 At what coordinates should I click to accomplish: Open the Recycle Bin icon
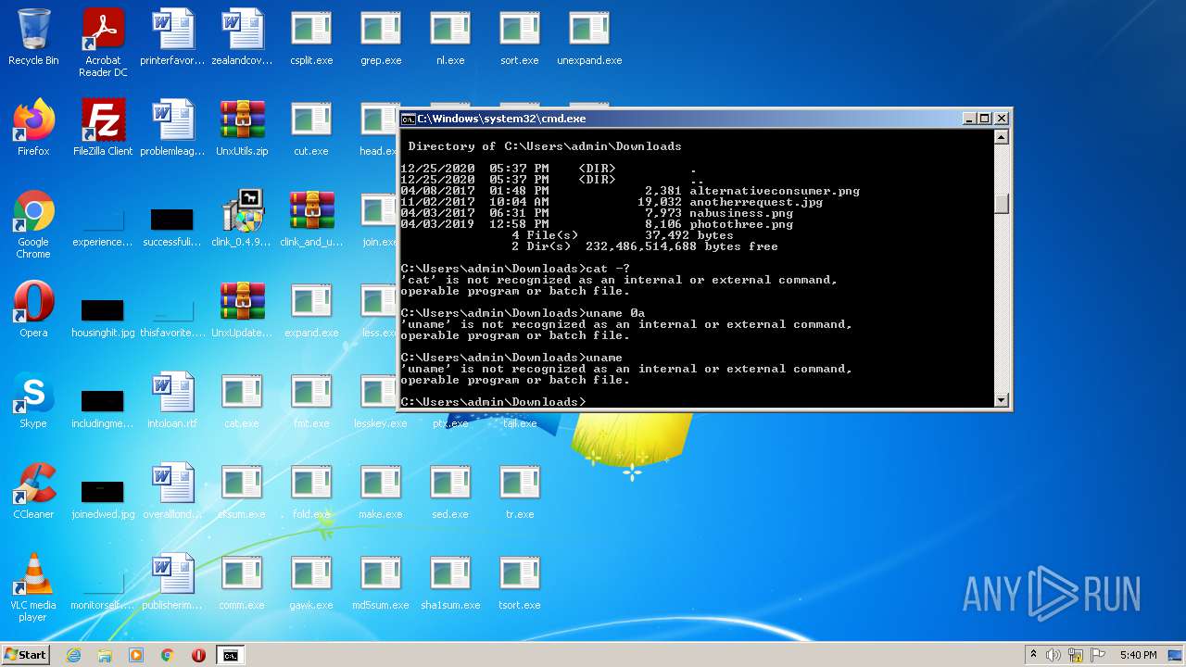[33, 37]
